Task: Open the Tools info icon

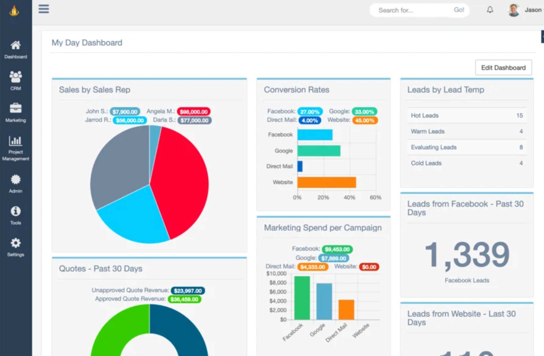Action: 16,211
